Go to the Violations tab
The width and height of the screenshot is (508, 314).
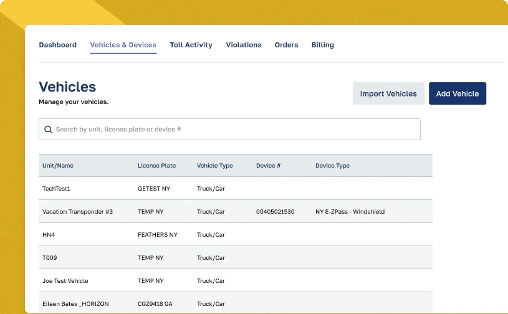point(243,45)
